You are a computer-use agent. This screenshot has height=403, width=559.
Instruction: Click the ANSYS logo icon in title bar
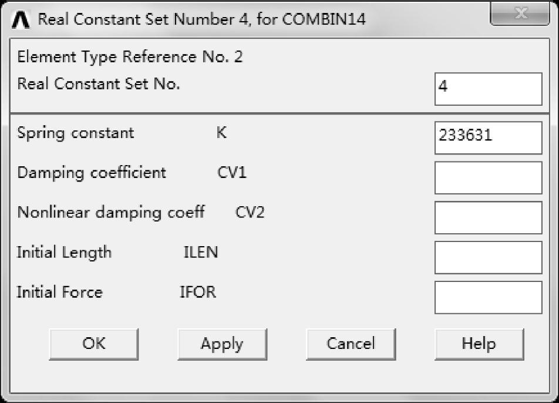[x=23, y=19]
